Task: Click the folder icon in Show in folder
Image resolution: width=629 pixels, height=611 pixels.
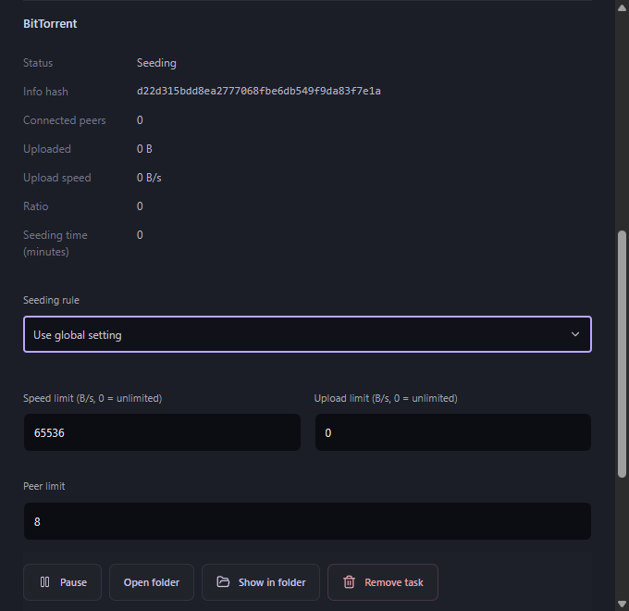Action: click(x=223, y=581)
